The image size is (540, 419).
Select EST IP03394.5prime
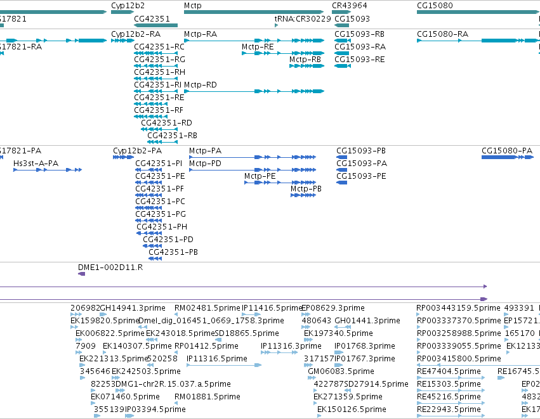pyautogui.click(x=155, y=409)
